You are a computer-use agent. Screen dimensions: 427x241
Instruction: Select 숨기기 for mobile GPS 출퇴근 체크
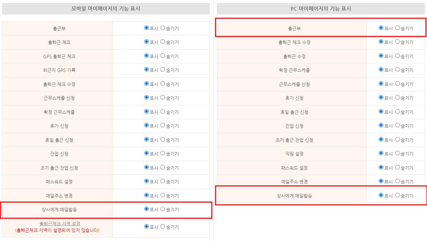(x=163, y=56)
